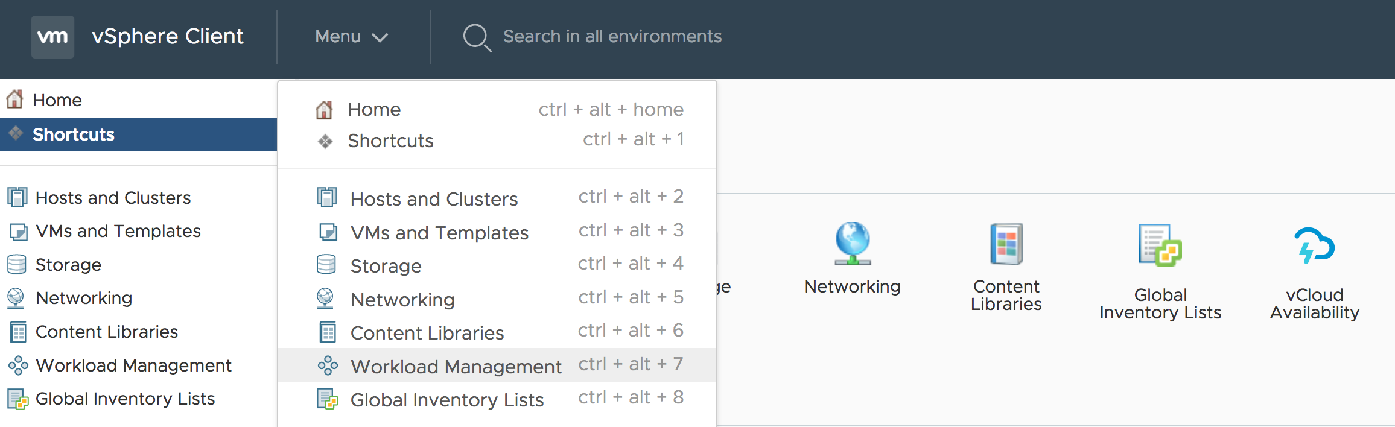Click the search magnifier icon
Screen dimensions: 1395x427
click(x=477, y=37)
